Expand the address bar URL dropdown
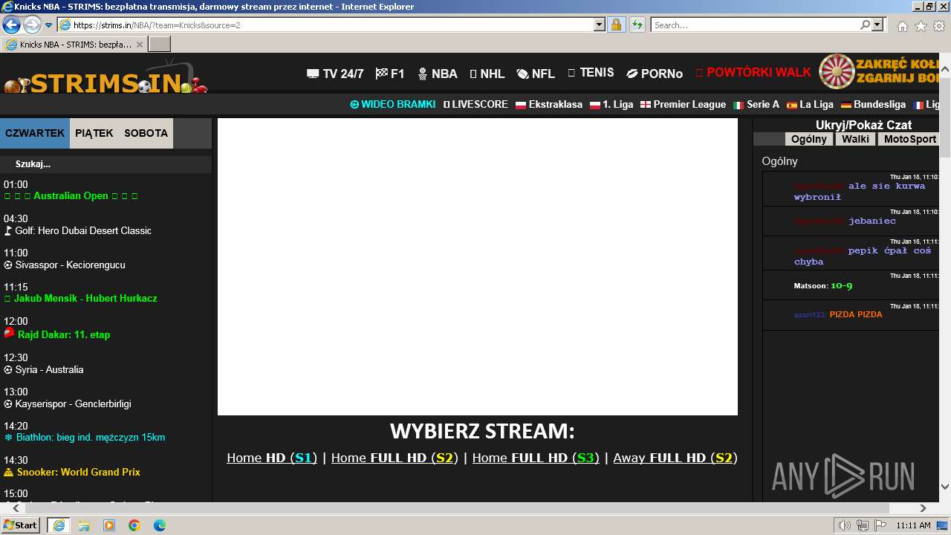 [600, 25]
